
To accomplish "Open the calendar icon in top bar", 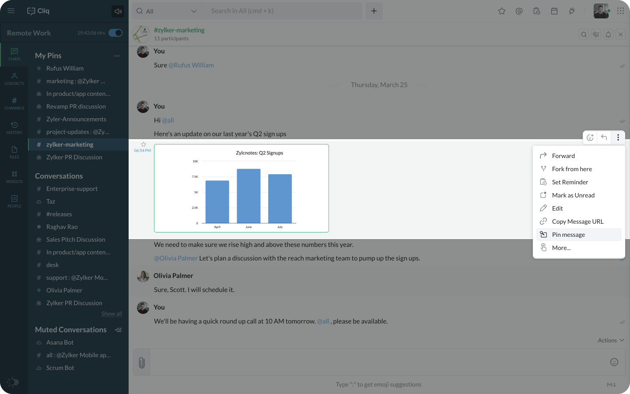I will (554, 11).
